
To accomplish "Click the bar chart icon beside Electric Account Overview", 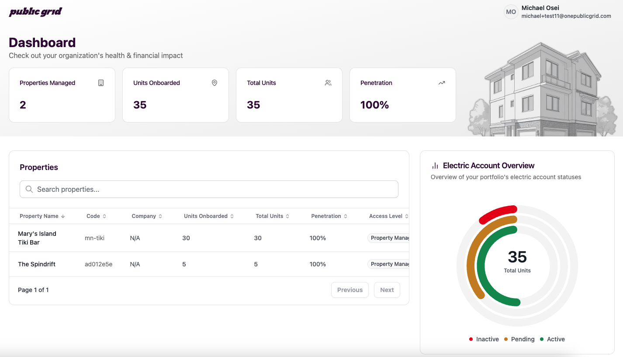I will 434,165.
